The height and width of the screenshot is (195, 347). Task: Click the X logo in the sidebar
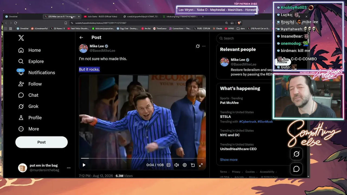(21, 38)
